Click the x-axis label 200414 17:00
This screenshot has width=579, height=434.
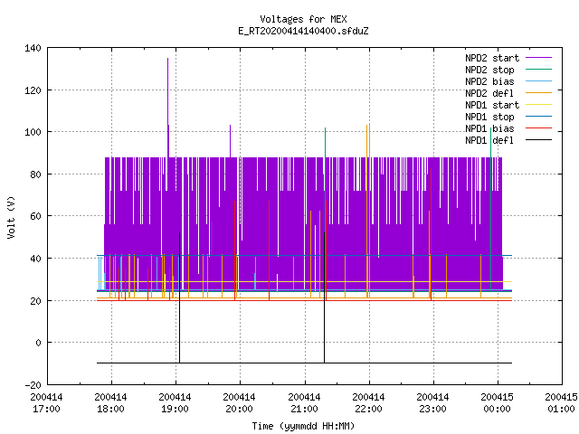coord(46,403)
